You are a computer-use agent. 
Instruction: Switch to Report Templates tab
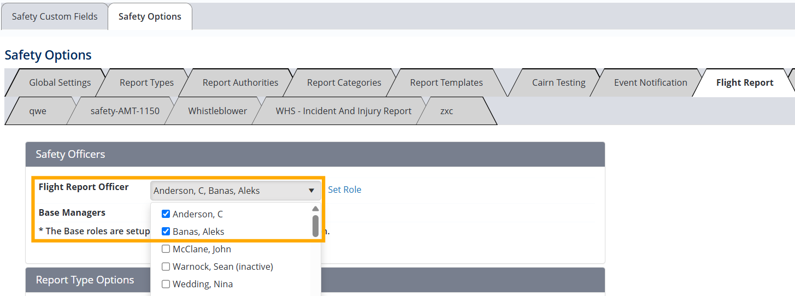pos(446,82)
